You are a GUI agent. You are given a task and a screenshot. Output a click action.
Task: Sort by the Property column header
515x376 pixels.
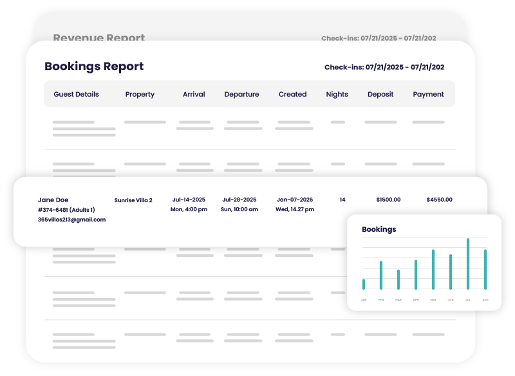tap(140, 94)
